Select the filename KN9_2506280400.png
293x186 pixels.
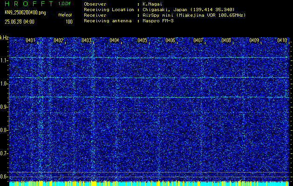pyautogui.click(x=25, y=13)
